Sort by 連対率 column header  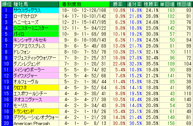[x=135, y=5]
